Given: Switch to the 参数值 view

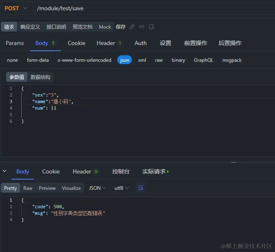Looking at the screenshot, I should pos(17,77).
